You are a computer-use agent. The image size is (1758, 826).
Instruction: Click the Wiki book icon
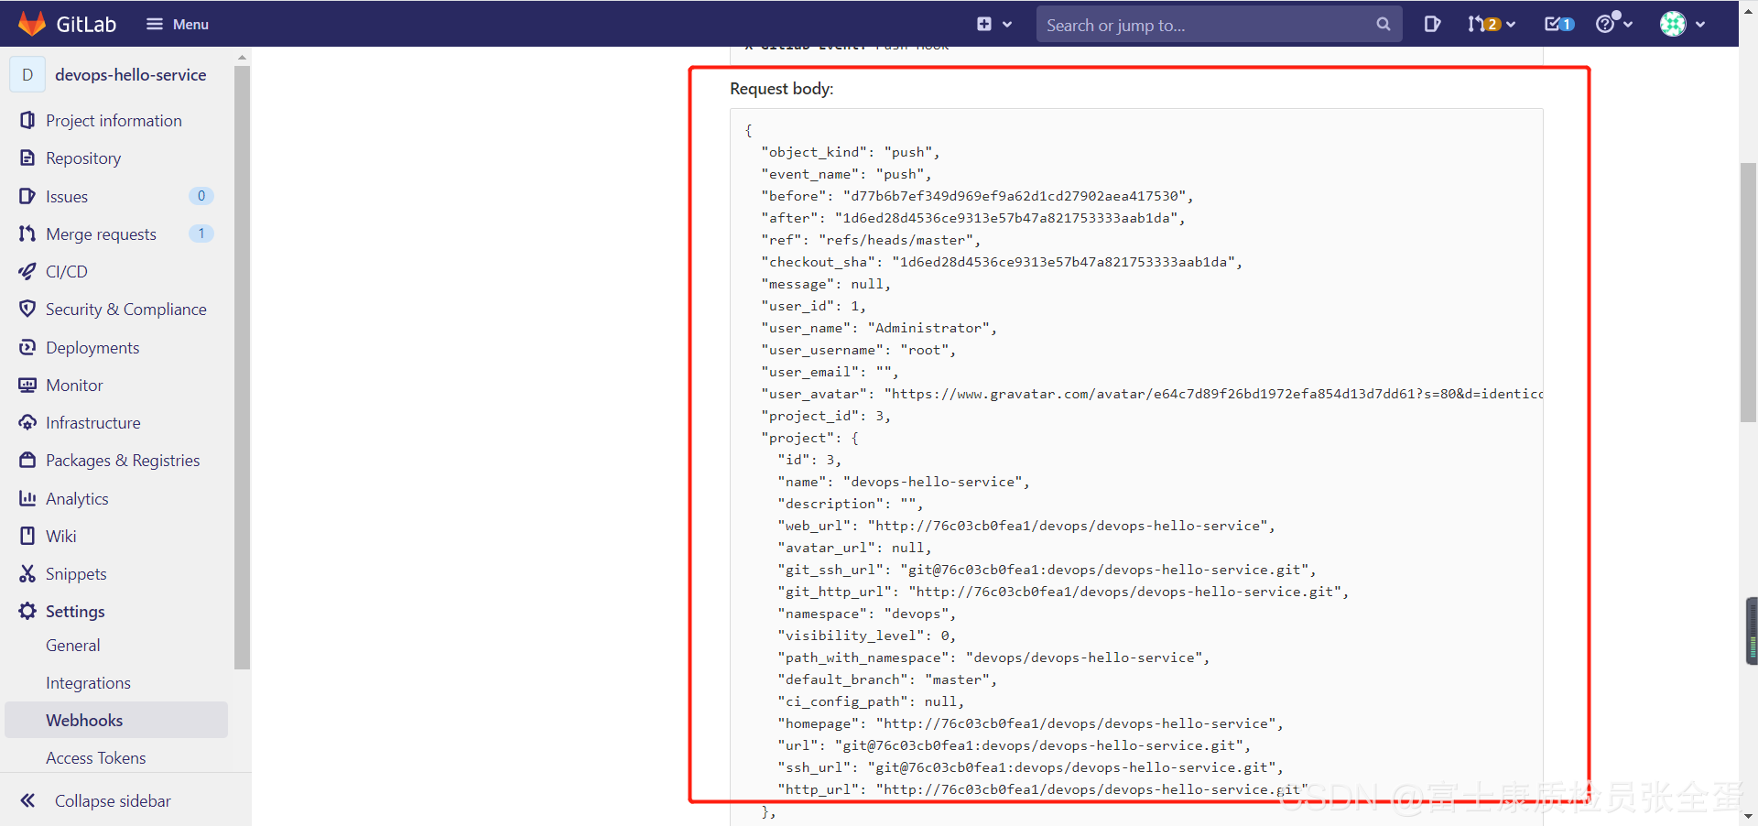[x=27, y=536]
